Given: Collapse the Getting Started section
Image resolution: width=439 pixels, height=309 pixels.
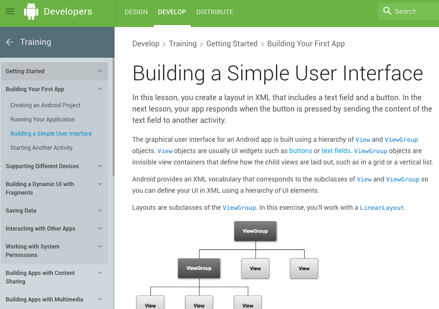Looking at the screenshot, I should pos(99,71).
